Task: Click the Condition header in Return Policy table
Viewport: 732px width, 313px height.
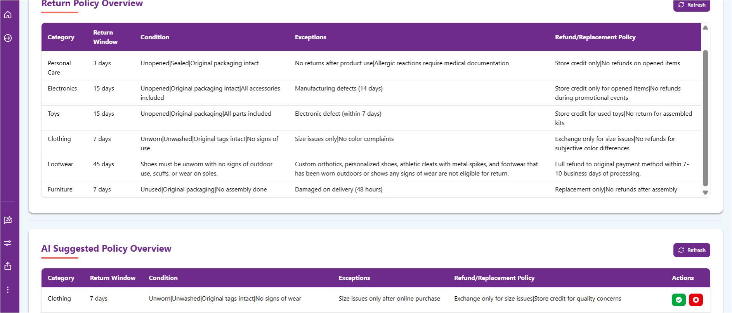Action: (155, 37)
